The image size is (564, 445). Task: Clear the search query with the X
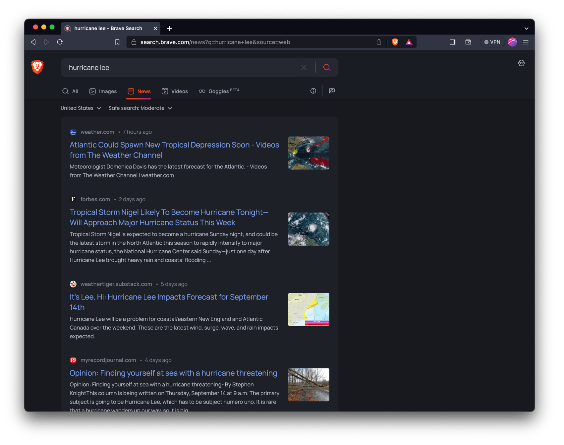click(x=304, y=68)
